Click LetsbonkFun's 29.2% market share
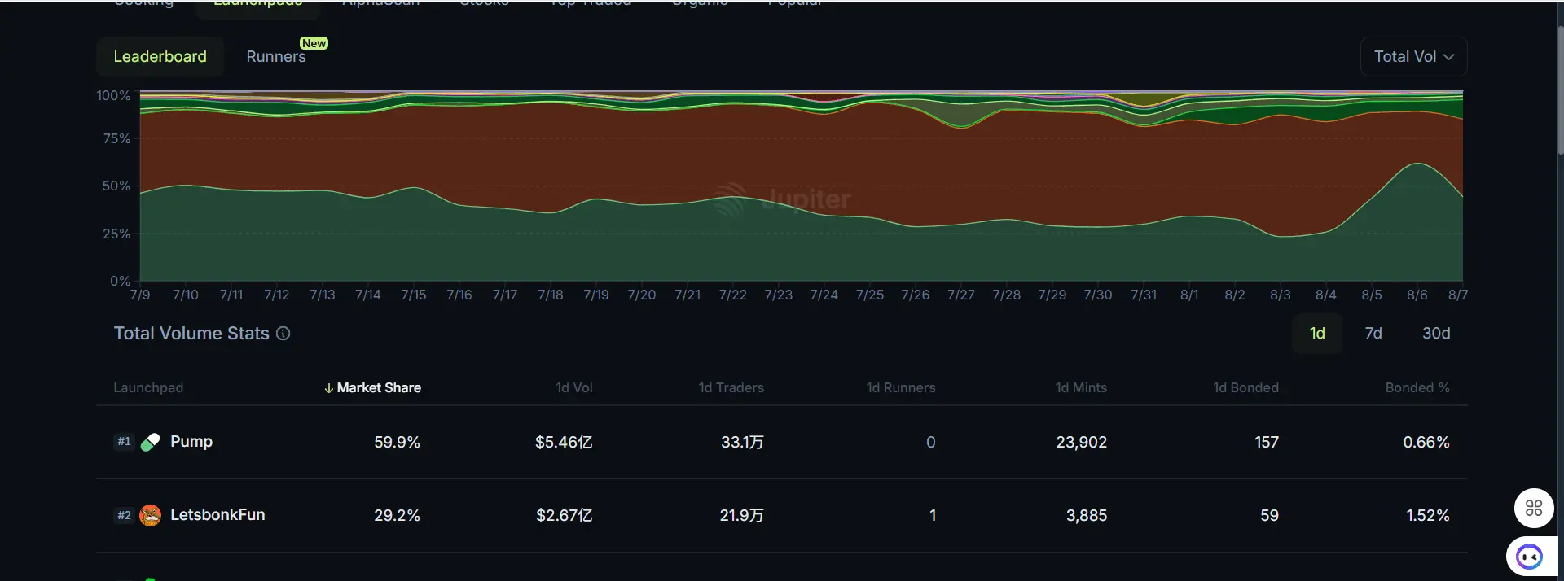The width and height of the screenshot is (1564, 581). (x=397, y=515)
